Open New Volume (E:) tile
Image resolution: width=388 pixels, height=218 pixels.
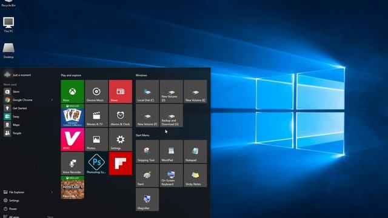pyautogui.click(x=195, y=91)
